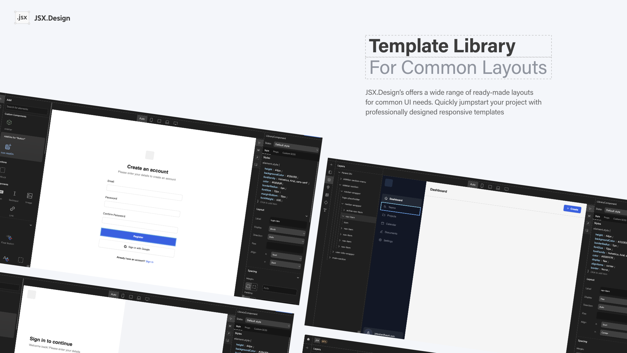This screenshot has height=353, width=627.
Task: Select the logo-placeholder layer
Action: point(351,199)
